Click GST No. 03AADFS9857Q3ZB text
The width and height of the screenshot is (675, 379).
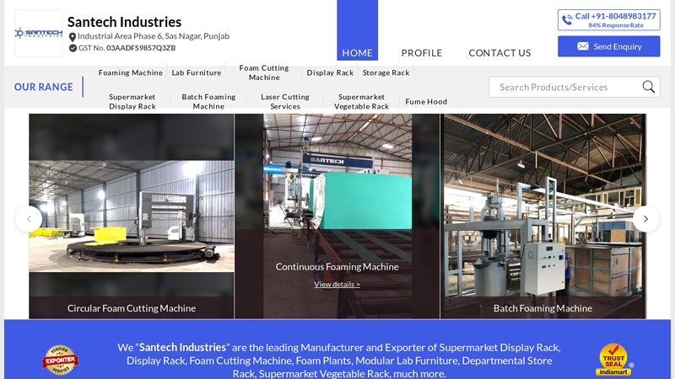(127, 48)
